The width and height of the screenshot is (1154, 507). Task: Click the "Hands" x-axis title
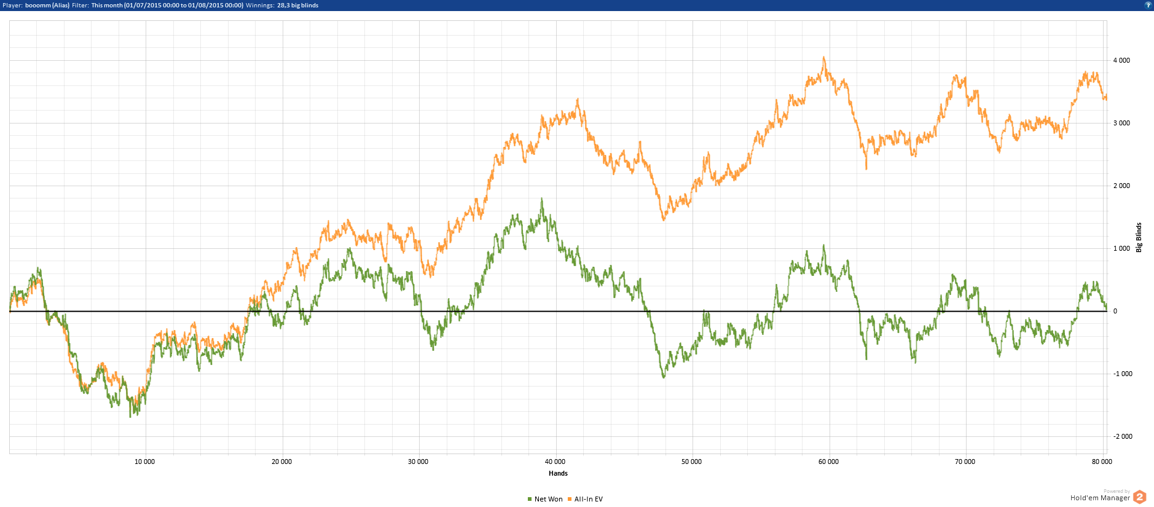click(x=558, y=473)
